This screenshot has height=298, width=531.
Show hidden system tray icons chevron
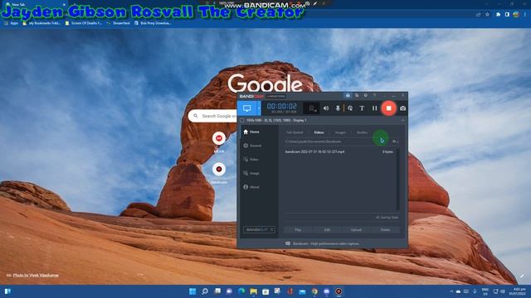point(451,291)
